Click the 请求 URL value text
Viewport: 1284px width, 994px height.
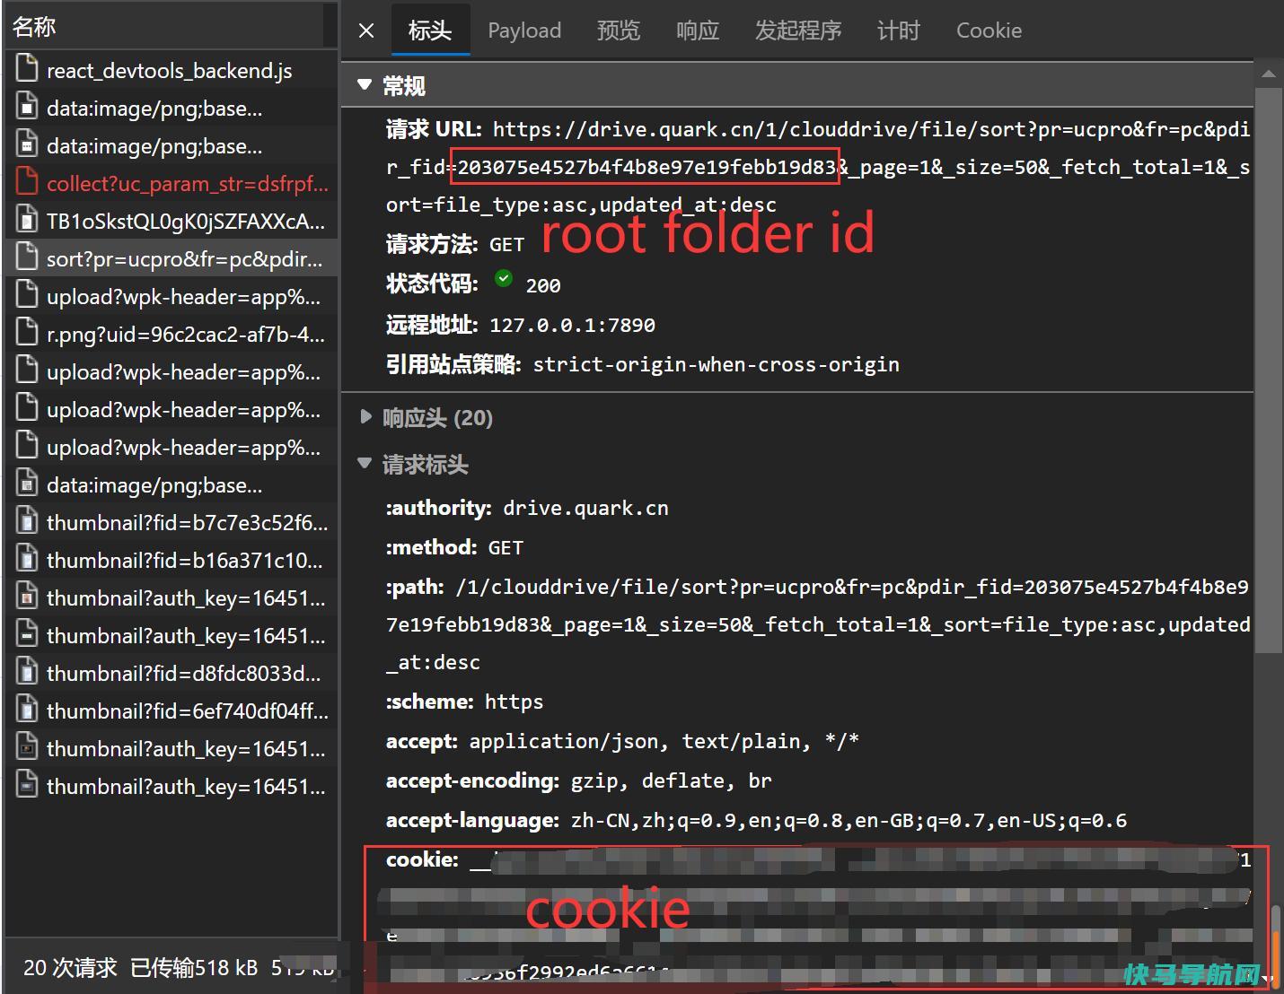click(x=818, y=167)
